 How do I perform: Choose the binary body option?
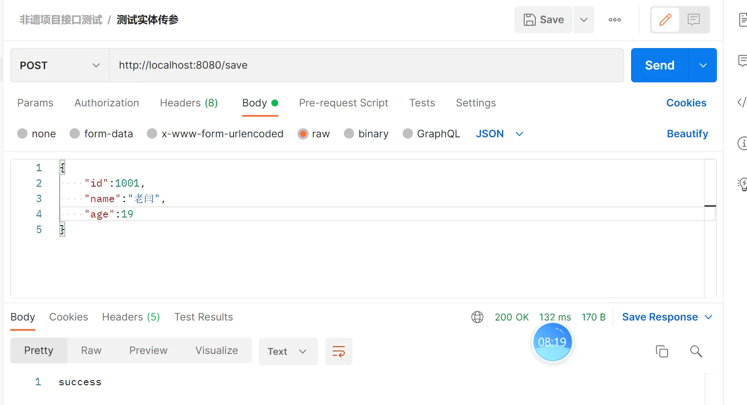pos(349,134)
